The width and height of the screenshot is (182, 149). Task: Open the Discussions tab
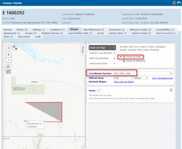tap(24, 37)
